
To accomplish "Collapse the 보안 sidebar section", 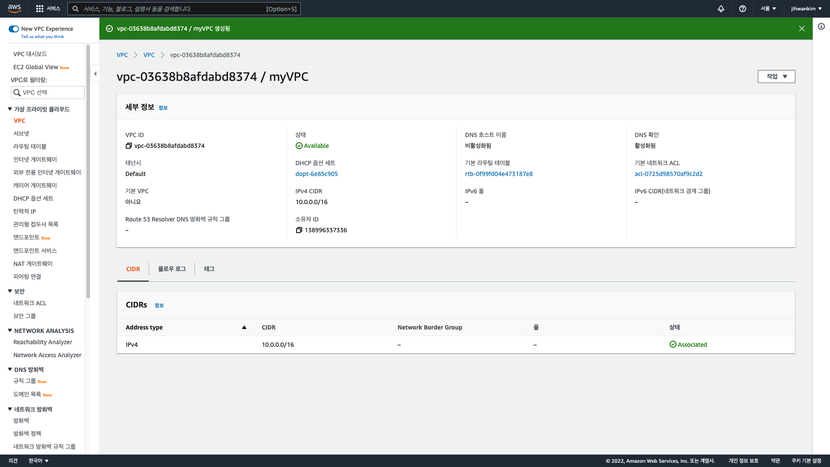I will pyautogui.click(x=10, y=291).
